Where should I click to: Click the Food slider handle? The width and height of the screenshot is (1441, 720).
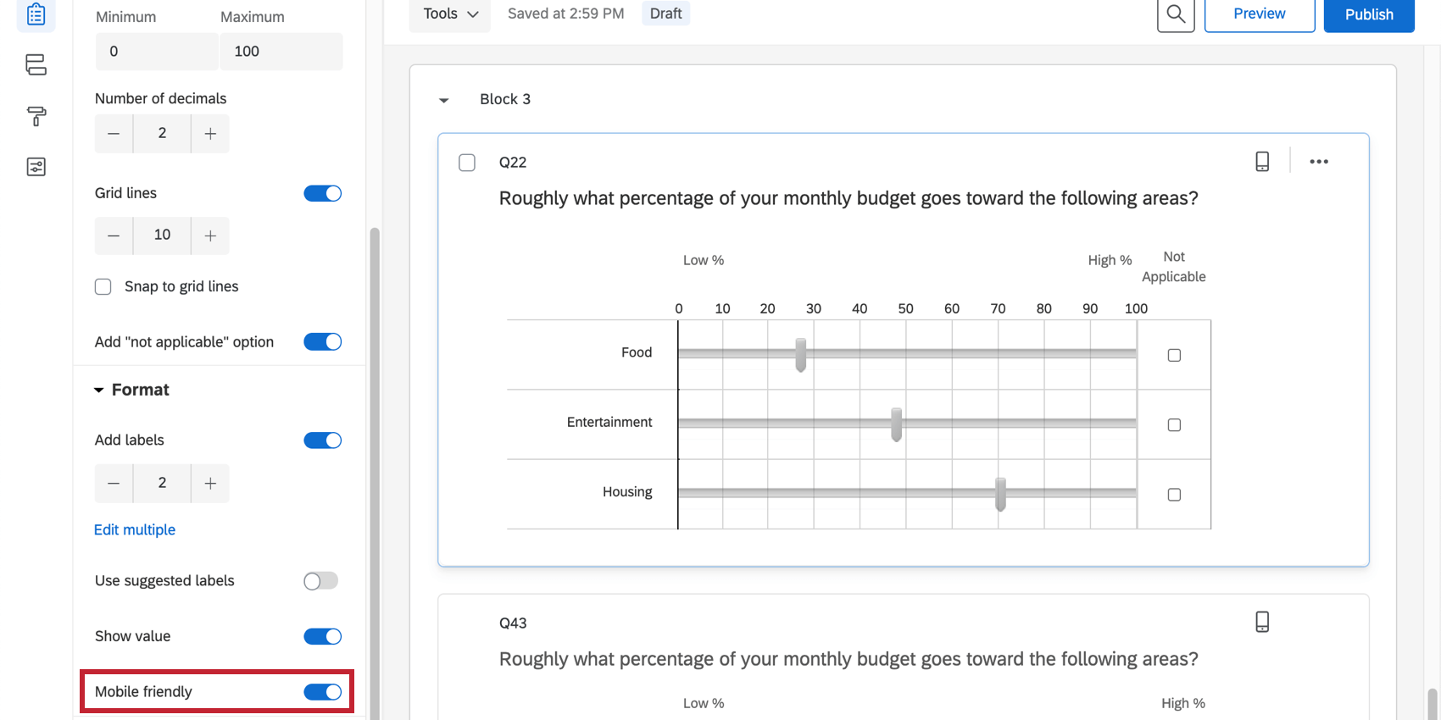(x=801, y=354)
